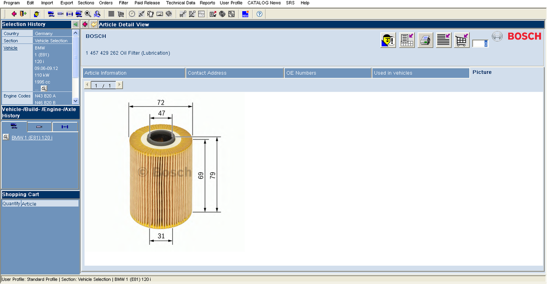This screenshot has height=284, width=547.
Task: Open the Sections menu
Action: tap(86, 3)
